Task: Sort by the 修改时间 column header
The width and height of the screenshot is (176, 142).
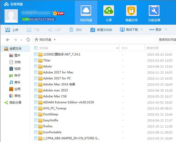Action: [x=152, y=48]
